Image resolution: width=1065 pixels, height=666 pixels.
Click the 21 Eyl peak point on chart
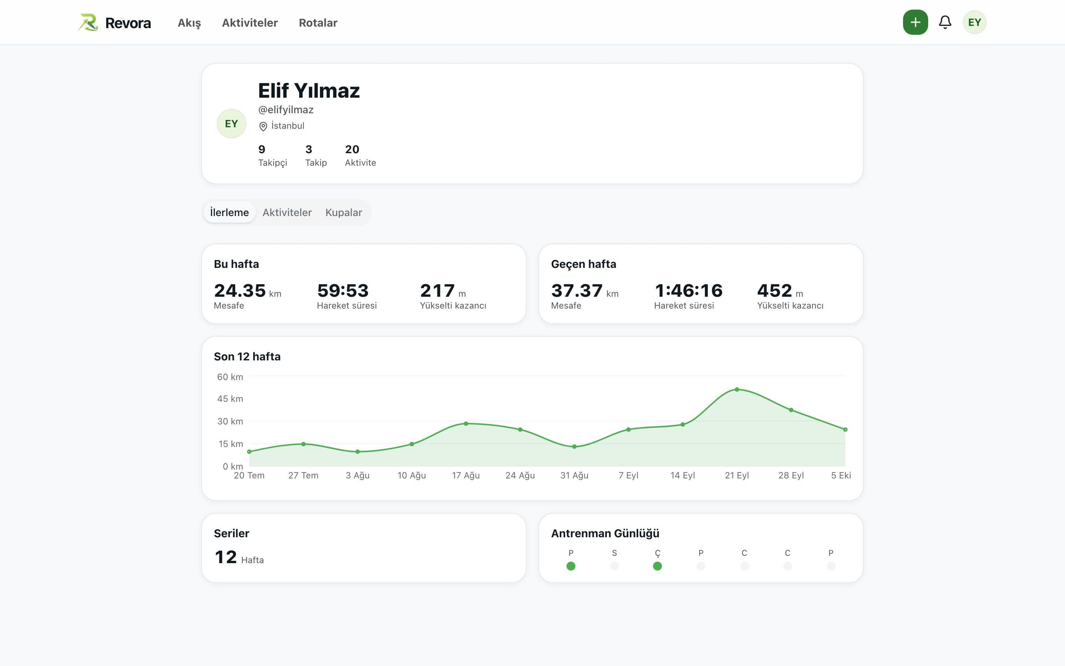pos(737,389)
